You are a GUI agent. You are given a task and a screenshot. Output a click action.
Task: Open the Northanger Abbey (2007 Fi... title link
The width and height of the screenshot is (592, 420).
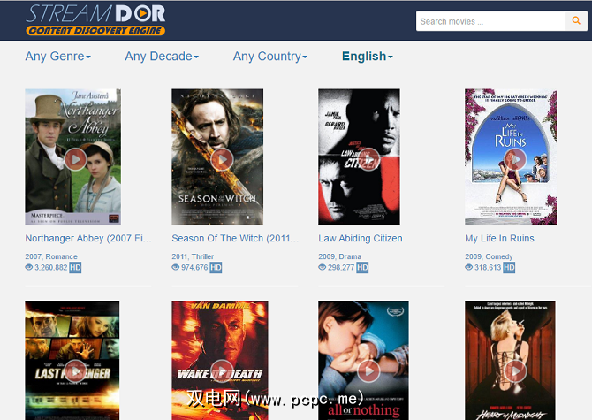coord(88,239)
